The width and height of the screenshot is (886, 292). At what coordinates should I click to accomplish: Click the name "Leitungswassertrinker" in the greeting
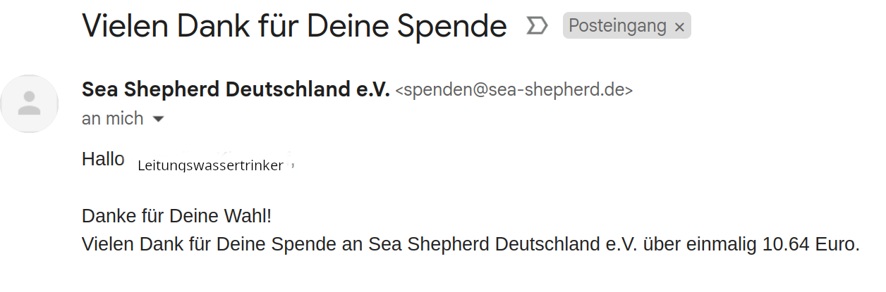(x=210, y=166)
